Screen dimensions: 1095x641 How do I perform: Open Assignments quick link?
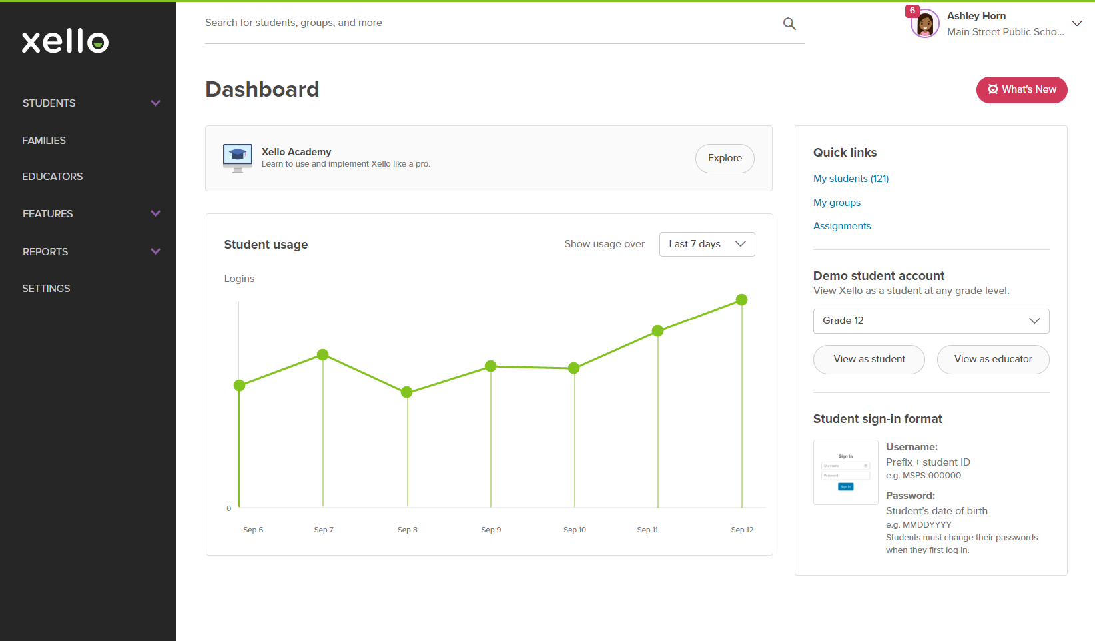(842, 226)
